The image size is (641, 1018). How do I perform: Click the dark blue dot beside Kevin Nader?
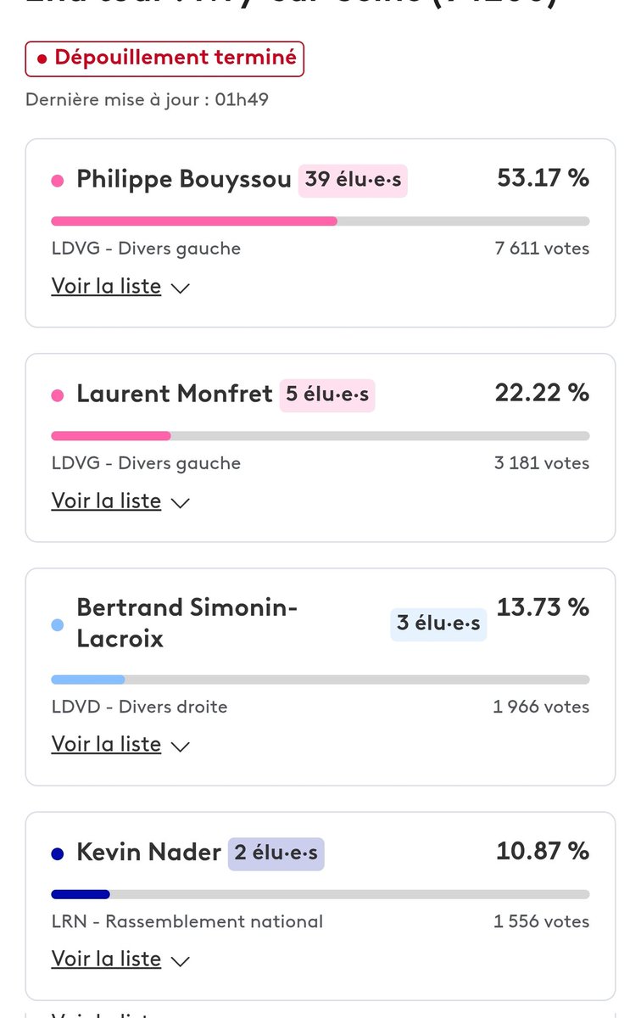[x=58, y=853]
